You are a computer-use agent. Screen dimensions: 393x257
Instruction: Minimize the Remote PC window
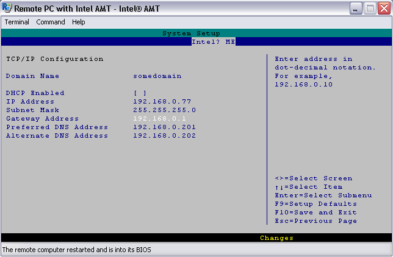(356, 9)
